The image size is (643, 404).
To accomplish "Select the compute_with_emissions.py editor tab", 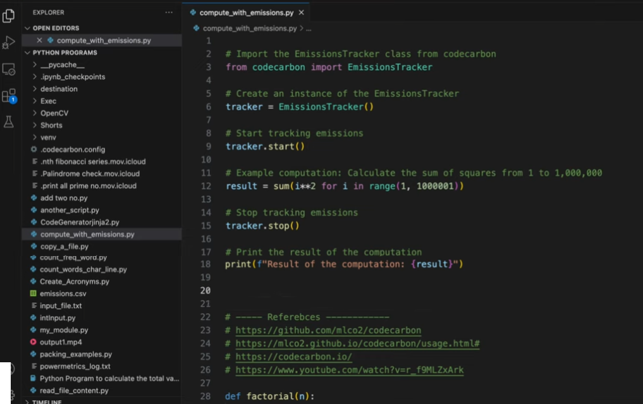I will point(245,13).
